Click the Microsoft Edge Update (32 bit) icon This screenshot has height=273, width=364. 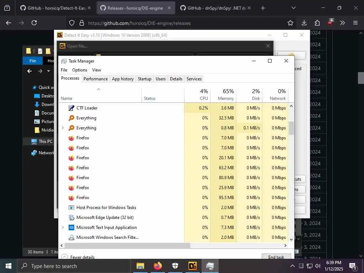click(71, 218)
